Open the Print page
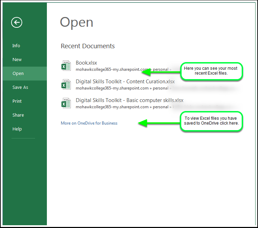 click(x=17, y=101)
